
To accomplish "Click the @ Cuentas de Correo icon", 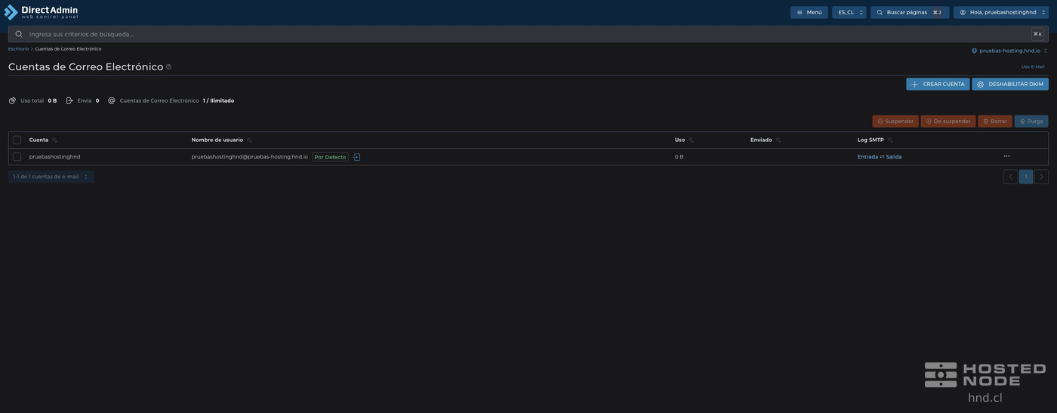I will [x=112, y=100].
